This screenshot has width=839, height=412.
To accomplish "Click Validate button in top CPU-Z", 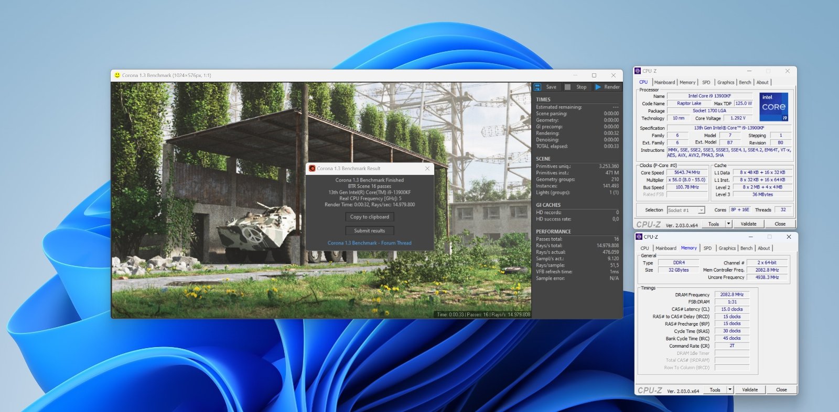I will point(748,224).
